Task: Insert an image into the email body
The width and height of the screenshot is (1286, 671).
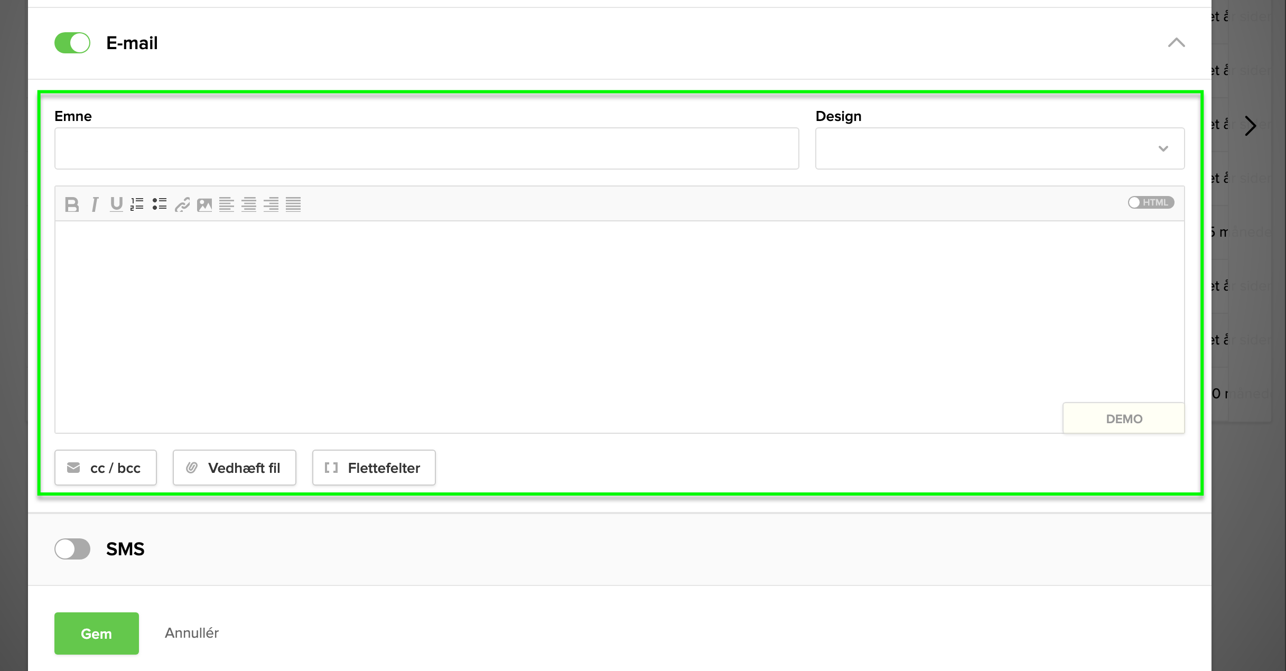Action: 204,204
